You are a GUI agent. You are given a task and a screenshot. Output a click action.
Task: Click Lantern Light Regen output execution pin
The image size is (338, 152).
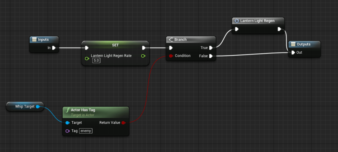coord(280,29)
